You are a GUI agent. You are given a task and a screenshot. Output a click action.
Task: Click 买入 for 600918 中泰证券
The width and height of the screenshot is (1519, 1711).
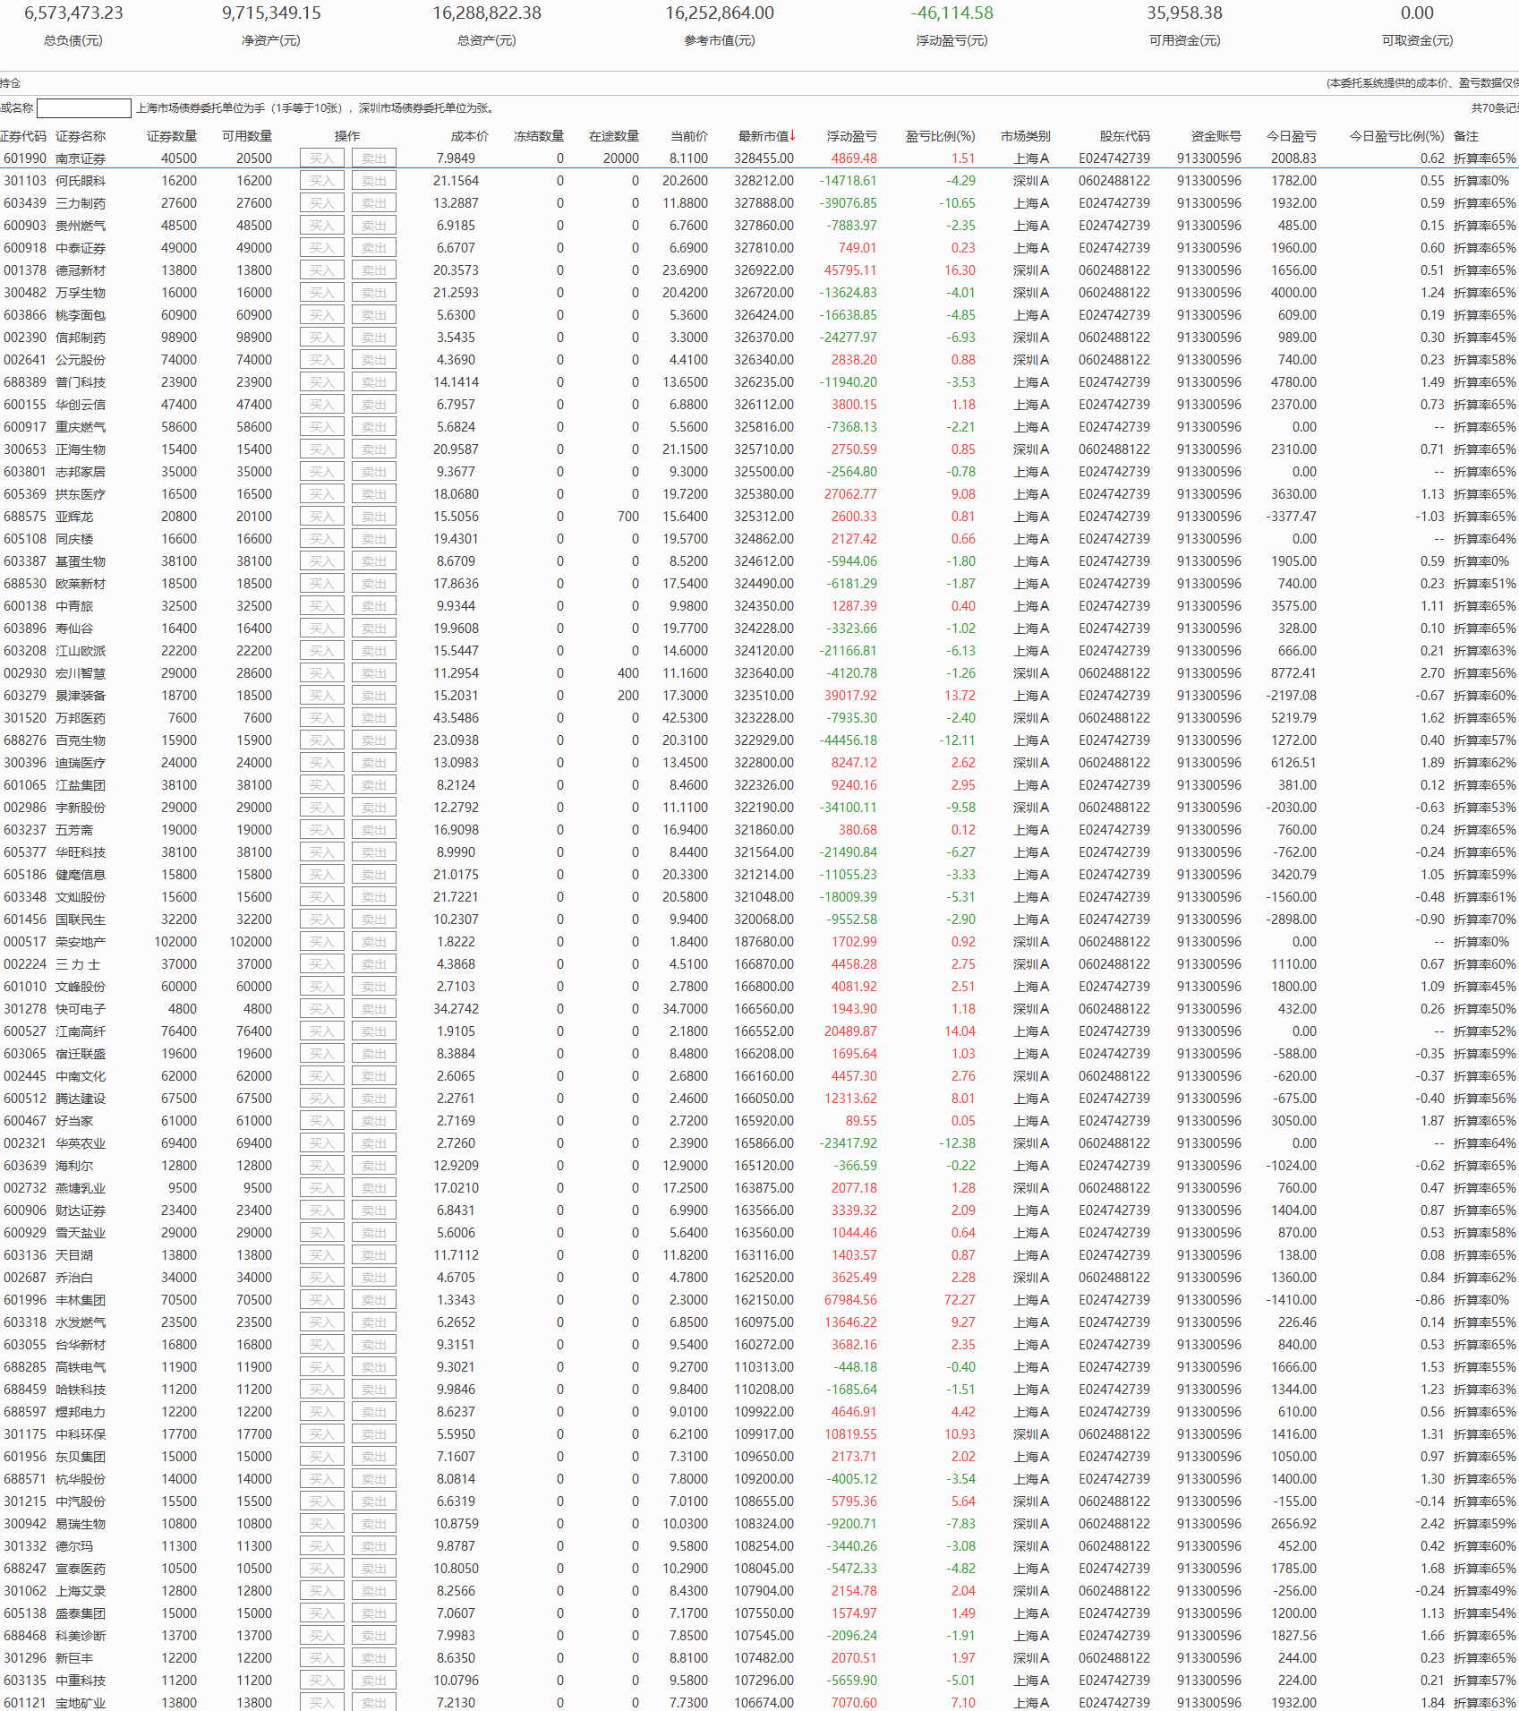(x=322, y=248)
